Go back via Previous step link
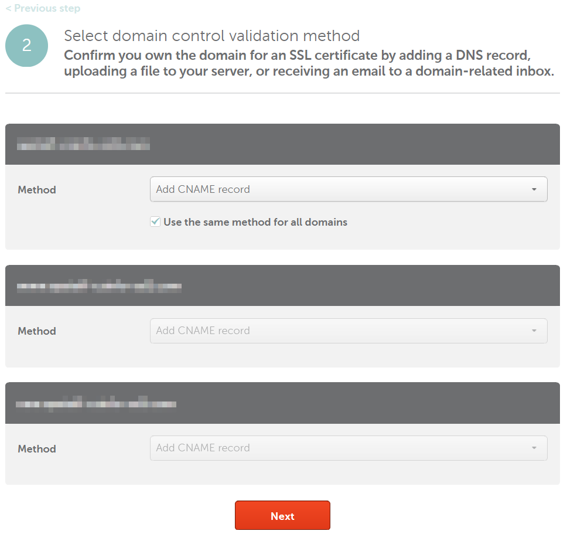 (x=43, y=8)
